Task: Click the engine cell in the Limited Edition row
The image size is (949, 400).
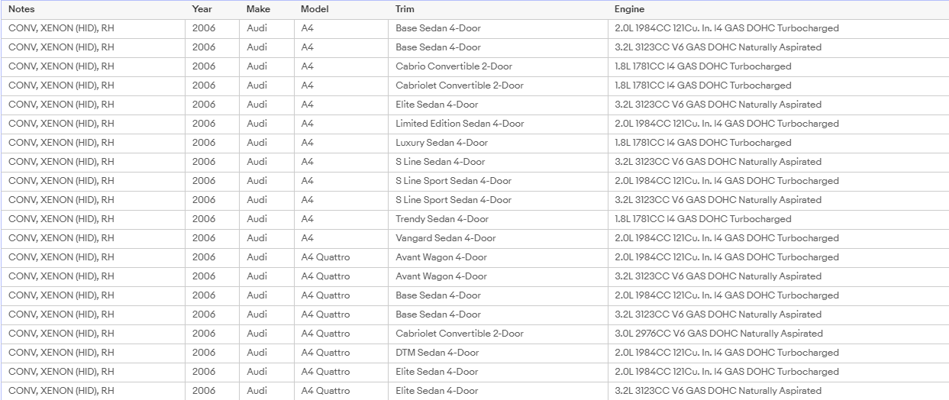Action: coord(778,124)
